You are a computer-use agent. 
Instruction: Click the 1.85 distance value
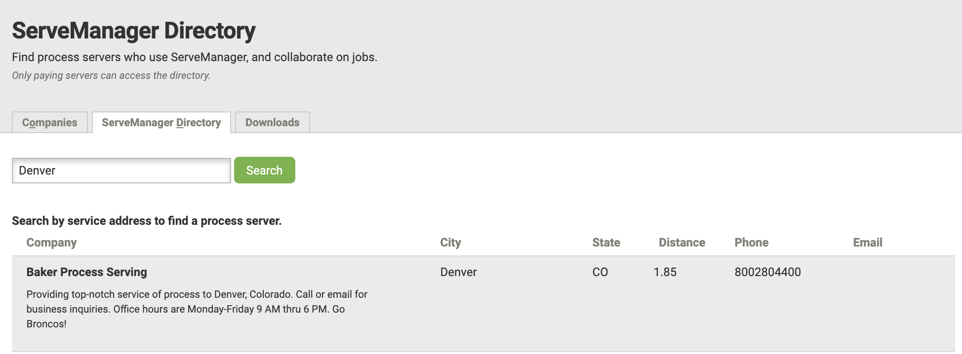pos(665,272)
